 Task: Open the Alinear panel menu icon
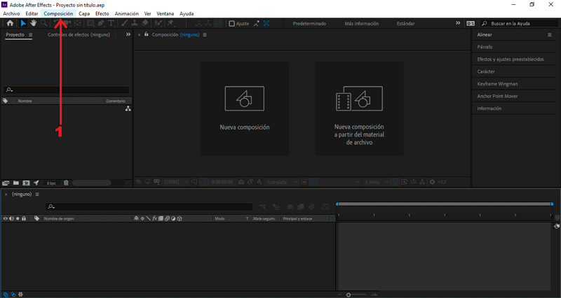pyautogui.click(x=550, y=35)
